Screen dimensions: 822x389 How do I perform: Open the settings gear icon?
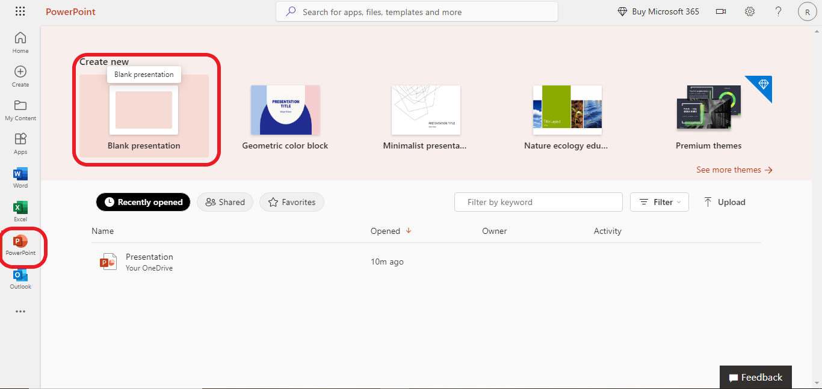click(750, 11)
